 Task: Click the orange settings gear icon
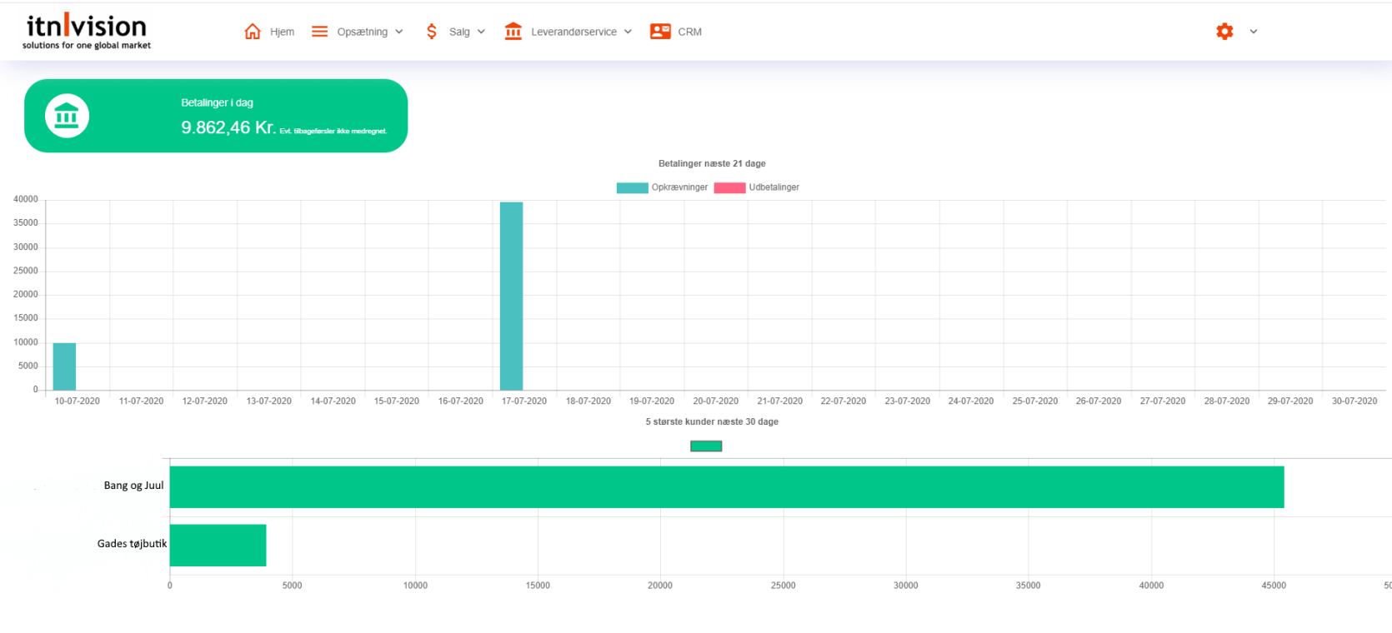click(x=1224, y=32)
